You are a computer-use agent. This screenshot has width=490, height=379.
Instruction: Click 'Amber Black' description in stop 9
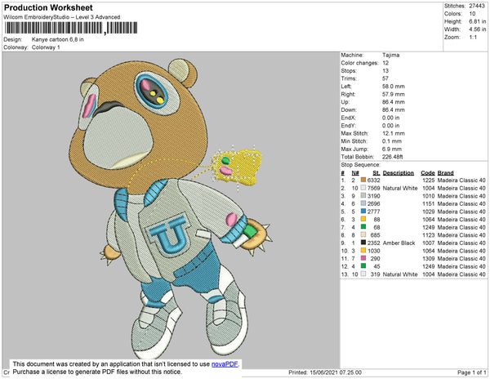[x=399, y=243]
